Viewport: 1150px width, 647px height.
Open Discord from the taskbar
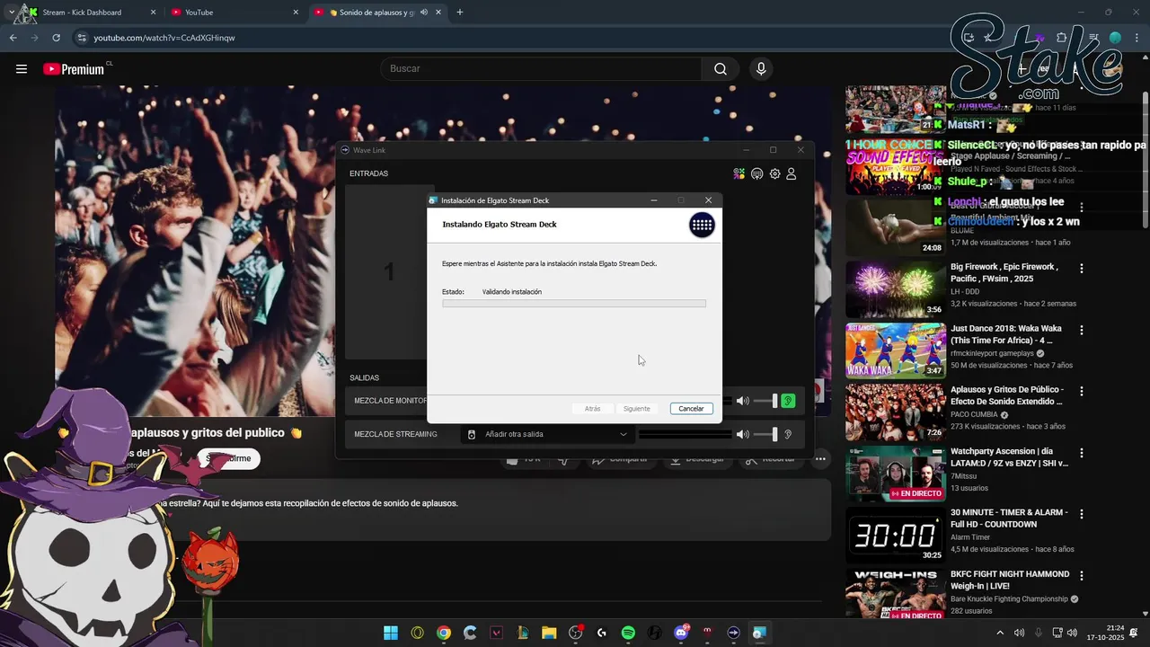(x=681, y=633)
